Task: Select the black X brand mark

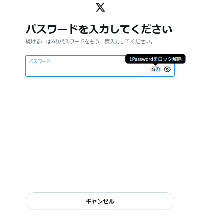Action: coord(100,7)
